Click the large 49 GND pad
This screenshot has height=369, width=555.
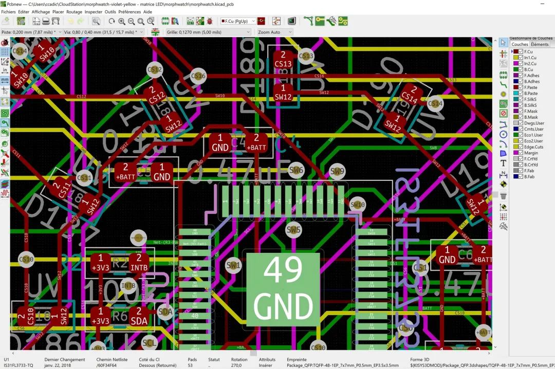coord(283,289)
